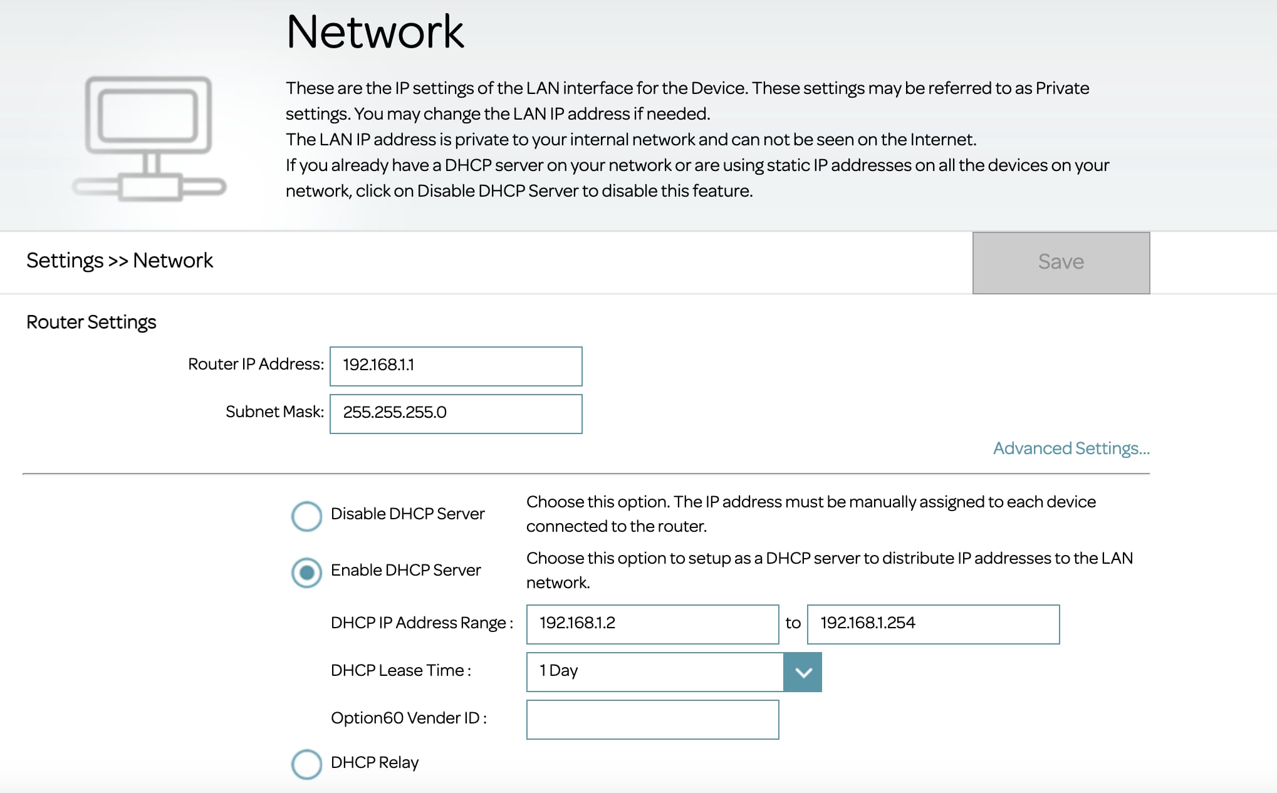
Task: Click the Option60 Vender ID label
Action: point(409,718)
